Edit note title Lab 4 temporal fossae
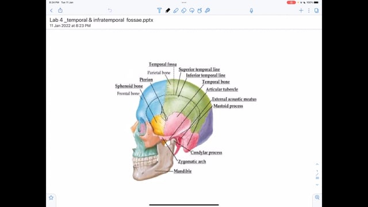 [x=101, y=20]
